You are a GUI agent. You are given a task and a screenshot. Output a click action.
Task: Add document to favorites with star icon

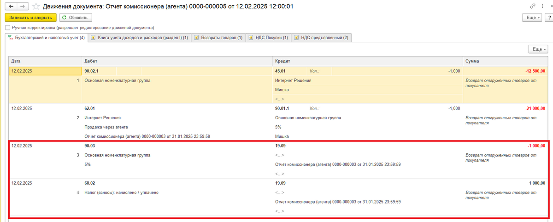[x=35, y=6]
